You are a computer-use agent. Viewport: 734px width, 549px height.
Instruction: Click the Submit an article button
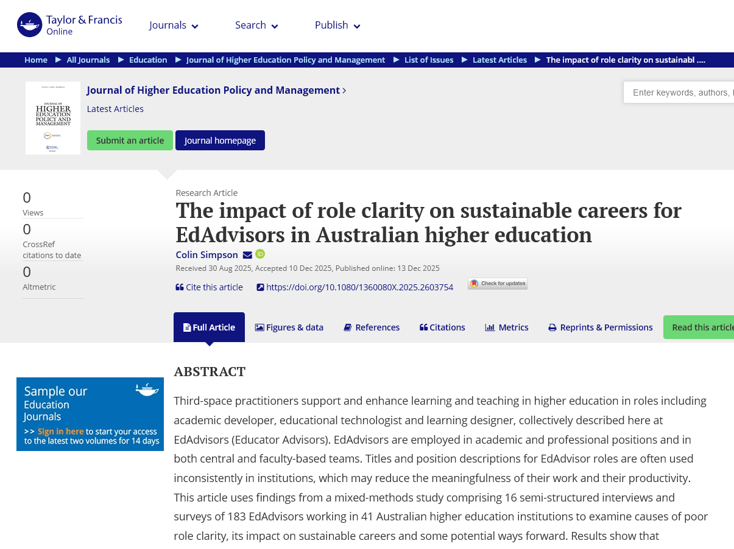[x=130, y=140]
